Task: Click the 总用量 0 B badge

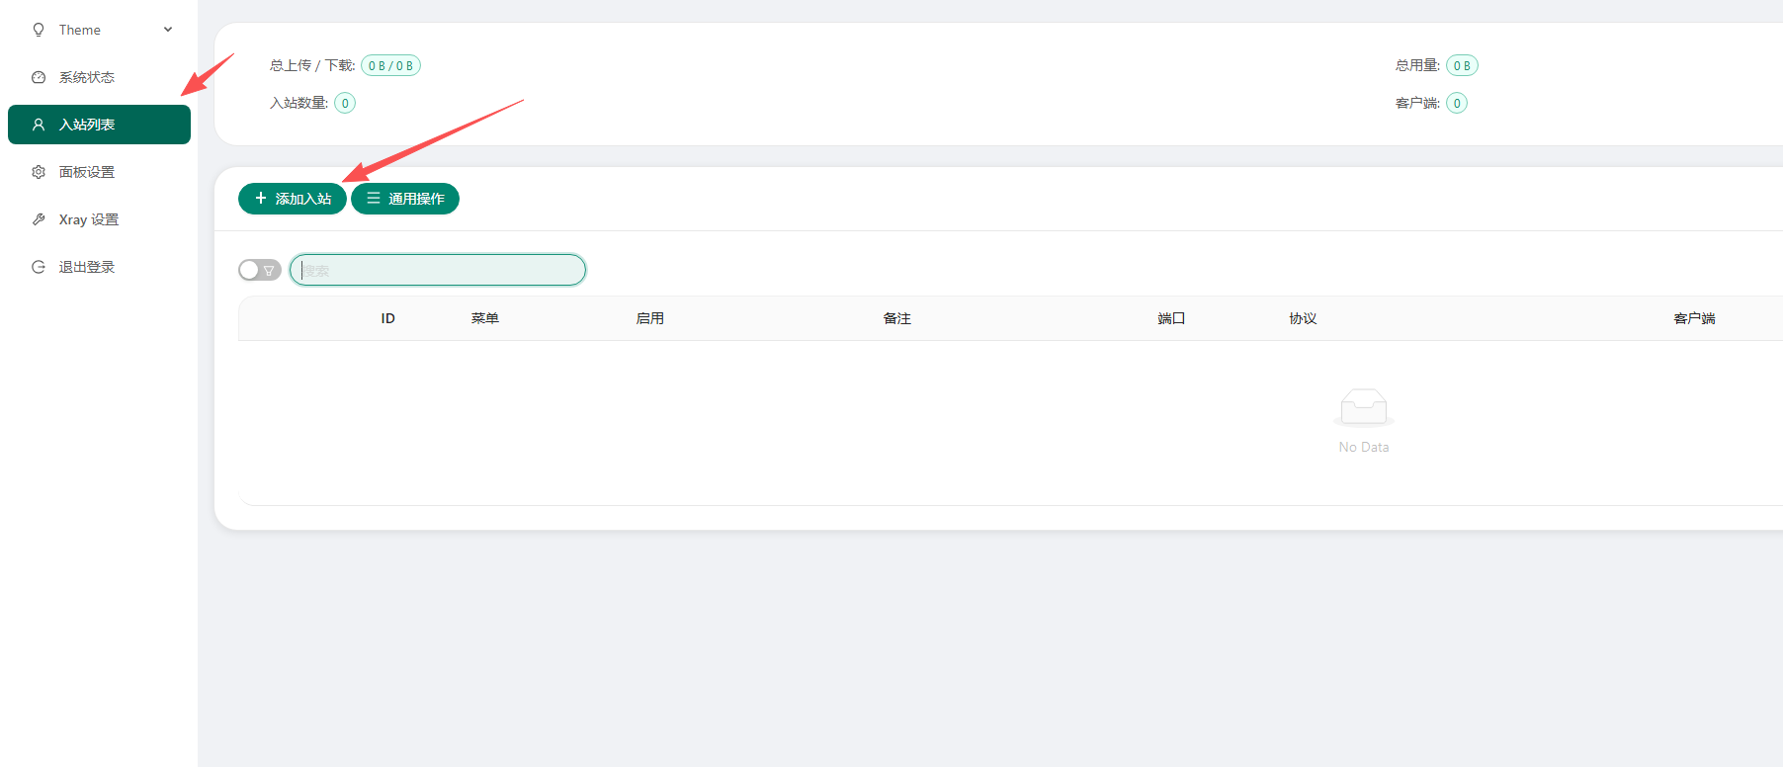Action: click(1462, 65)
